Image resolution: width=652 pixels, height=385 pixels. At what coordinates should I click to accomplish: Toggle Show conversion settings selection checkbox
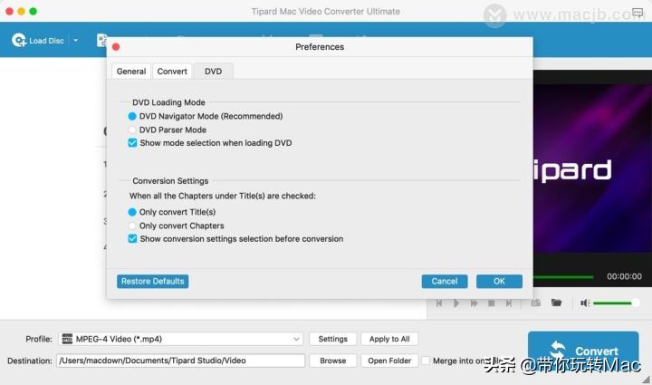pos(132,238)
